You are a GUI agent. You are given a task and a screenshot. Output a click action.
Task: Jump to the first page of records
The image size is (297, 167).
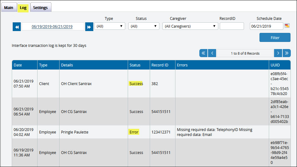[x=203, y=53]
